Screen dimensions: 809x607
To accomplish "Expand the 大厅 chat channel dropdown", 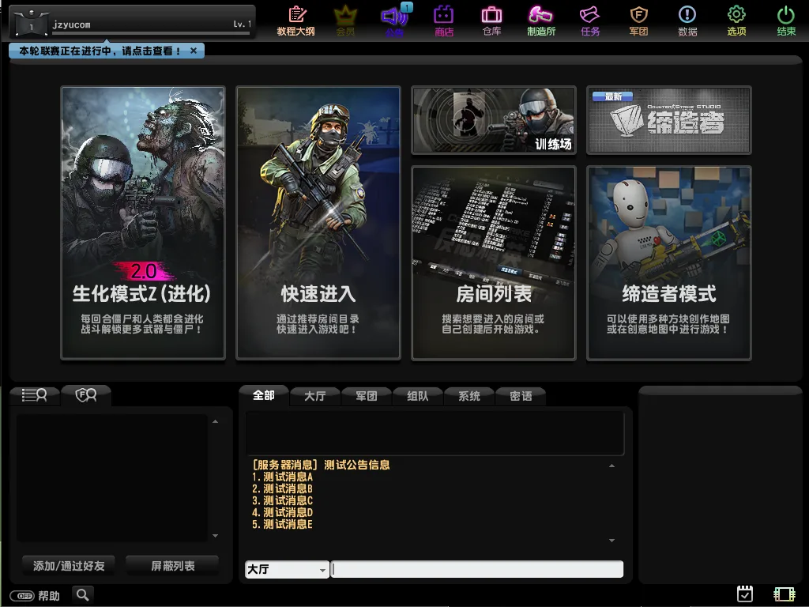I will point(322,570).
